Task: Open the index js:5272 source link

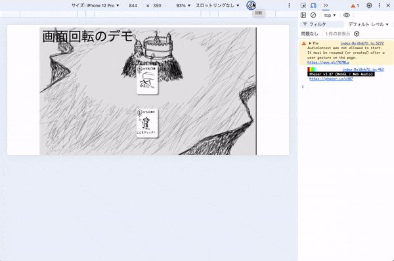Action: click(362, 43)
